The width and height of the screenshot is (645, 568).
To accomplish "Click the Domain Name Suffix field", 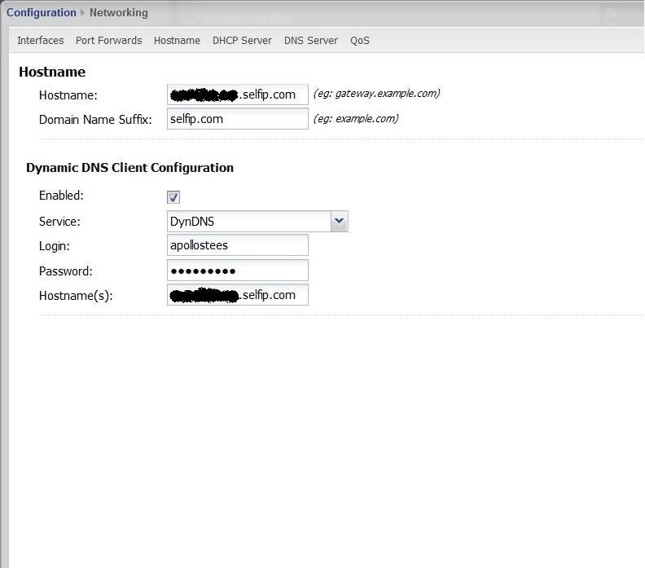I will point(237,118).
